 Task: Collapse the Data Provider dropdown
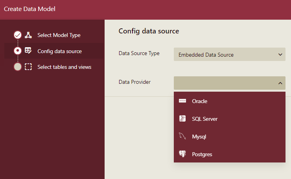(229, 83)
